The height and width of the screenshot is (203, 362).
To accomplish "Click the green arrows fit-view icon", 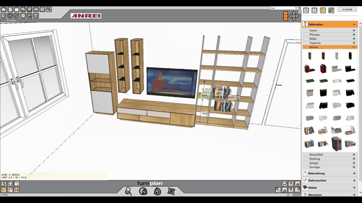I will pyautogui.click(x=314, y=10).
